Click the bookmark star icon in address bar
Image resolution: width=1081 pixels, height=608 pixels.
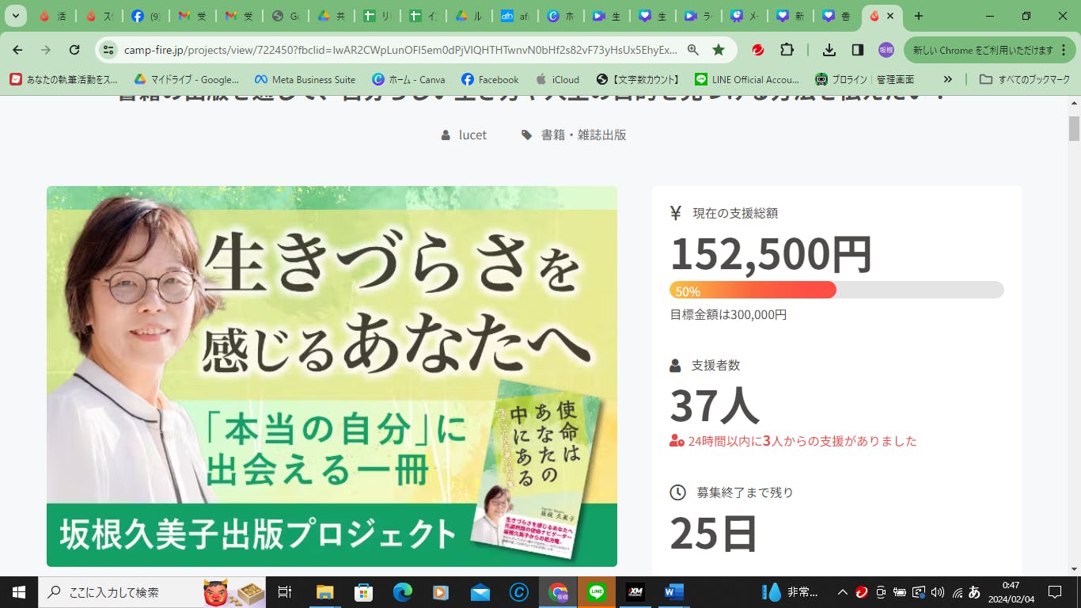(x=719, y=50)
